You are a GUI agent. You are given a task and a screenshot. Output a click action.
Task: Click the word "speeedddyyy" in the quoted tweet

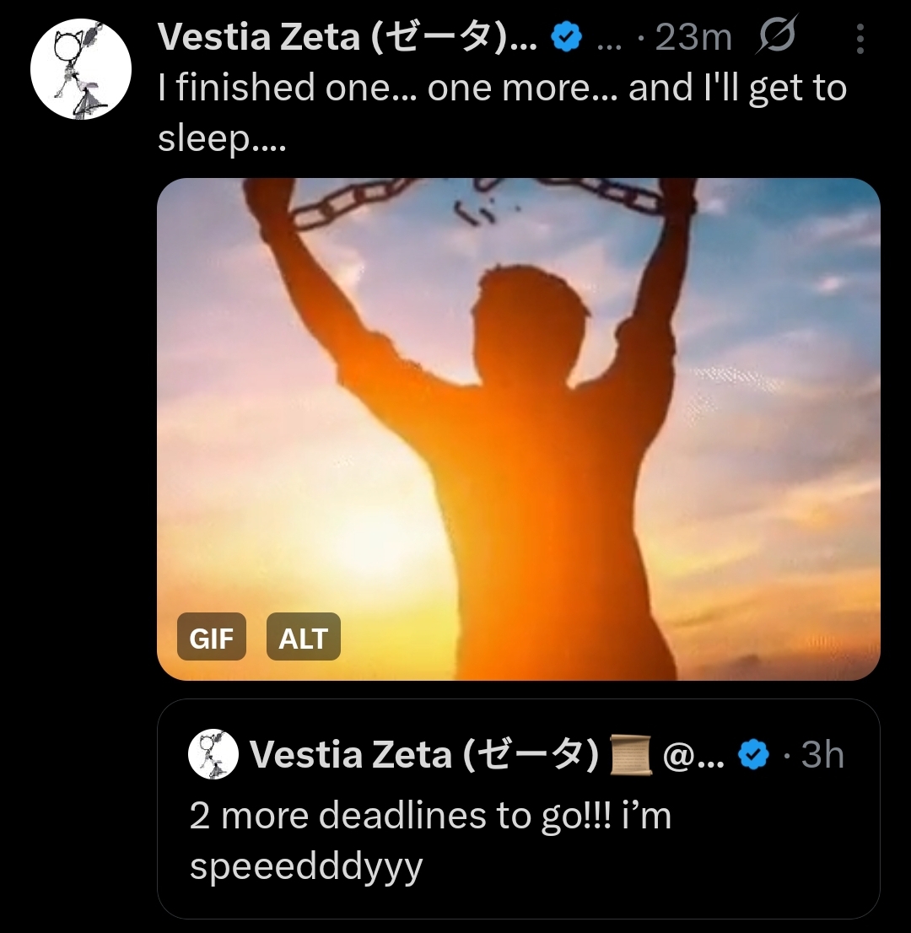[306, 866]
